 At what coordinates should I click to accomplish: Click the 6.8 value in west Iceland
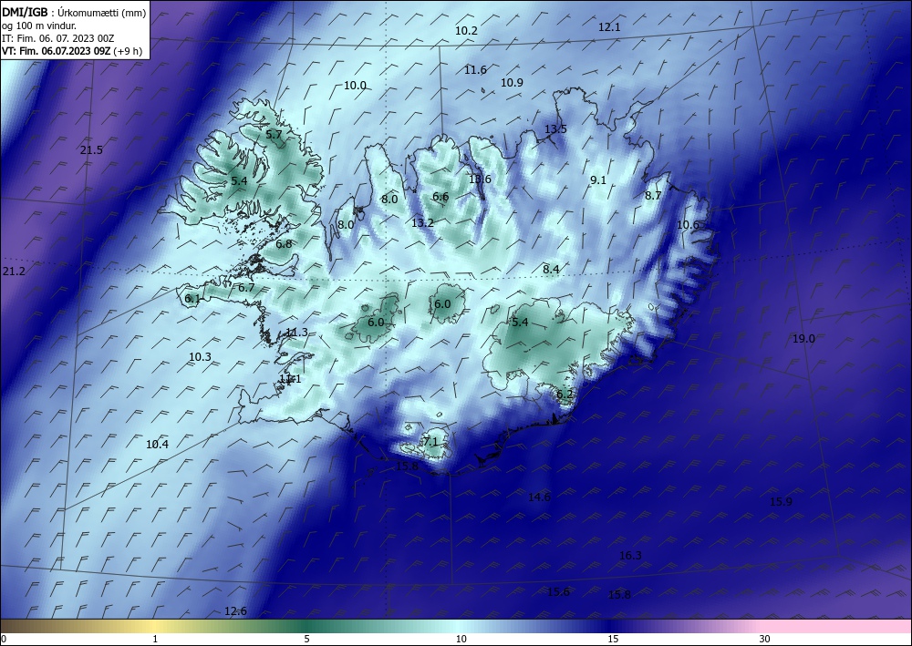click(284, 244)
